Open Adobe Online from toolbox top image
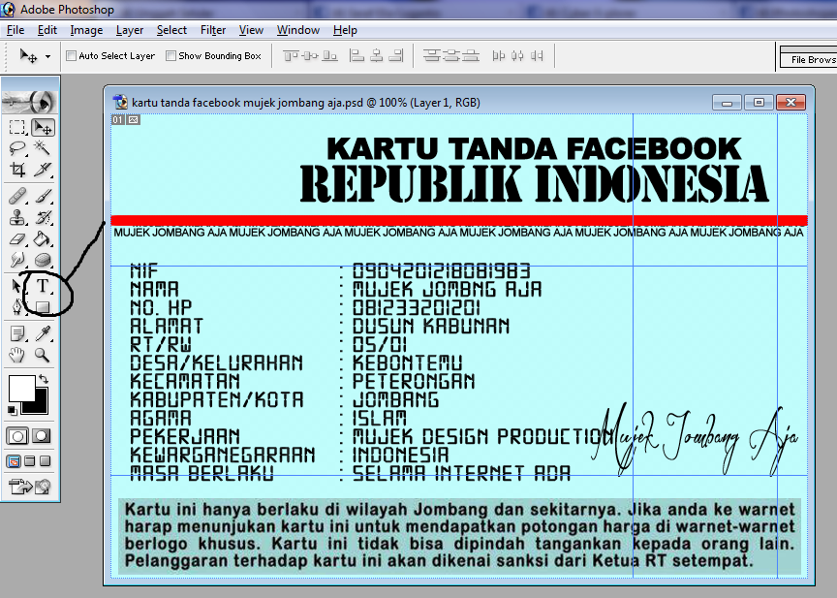Viewport: 837px width, 598px height. pyautogui.click(x=30, y=102)
